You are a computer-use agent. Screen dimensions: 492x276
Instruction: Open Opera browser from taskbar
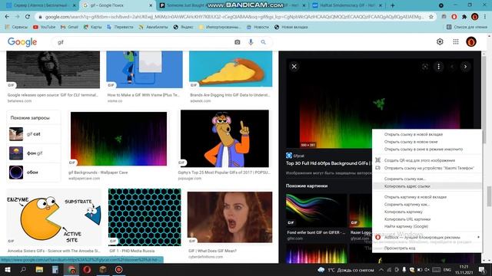(x=87, y=269)
